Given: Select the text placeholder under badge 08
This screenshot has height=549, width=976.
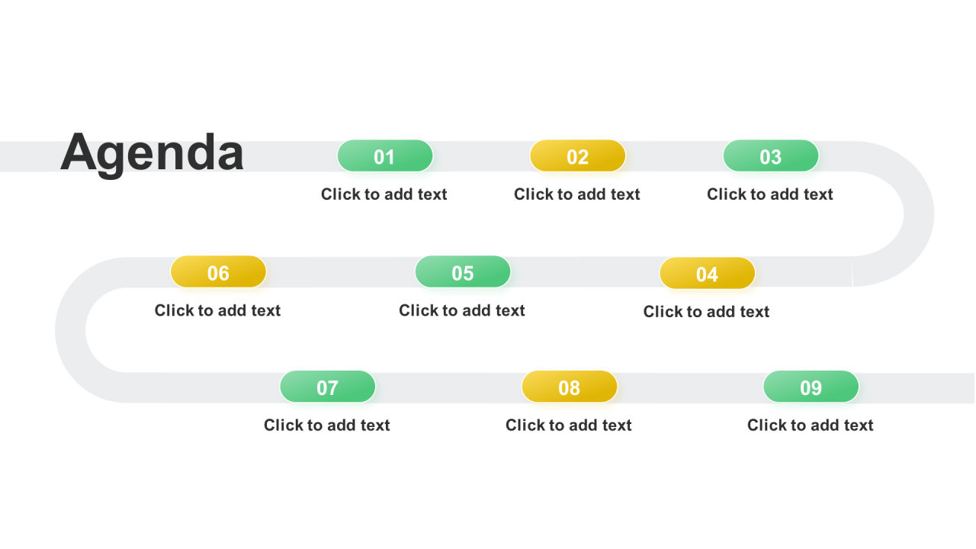Looking at the screenshot, I should pyautogui.click(x=569, y=425).
